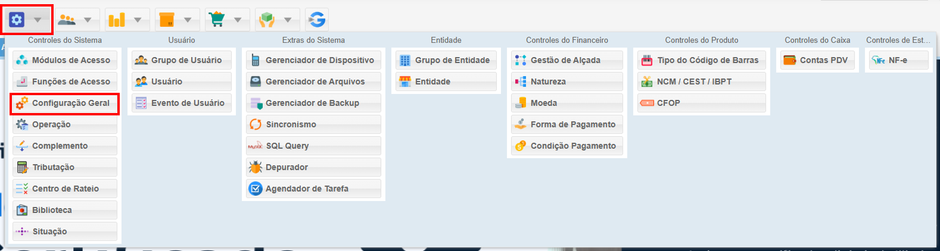Select Configuração Geral menu entry
The width and height of the screenshot is (940, 251).
[x=65, y=103]
